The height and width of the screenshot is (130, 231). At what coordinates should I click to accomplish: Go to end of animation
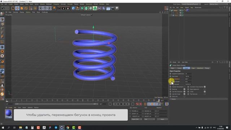[132, 104]
